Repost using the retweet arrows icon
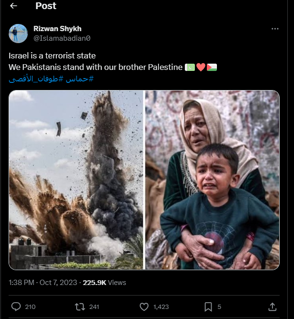The height and width of the screenshot is (319, 294). (x=80, y=307)
